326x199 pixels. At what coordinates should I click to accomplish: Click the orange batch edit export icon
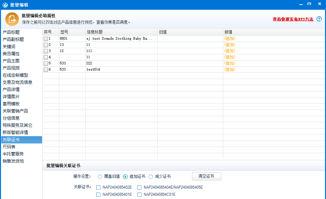pos(12,19)
